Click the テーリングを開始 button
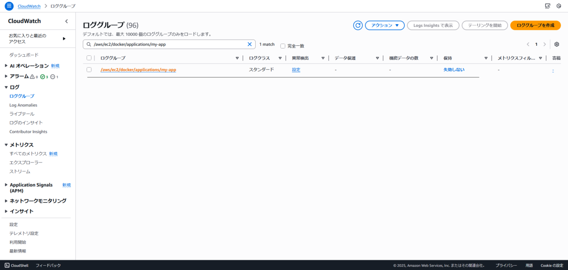 tap(485, 25)
